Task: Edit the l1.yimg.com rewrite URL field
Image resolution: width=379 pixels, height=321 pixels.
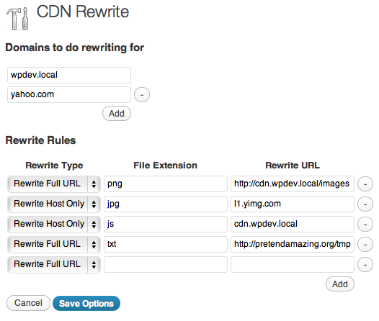Action: [293, 204]
